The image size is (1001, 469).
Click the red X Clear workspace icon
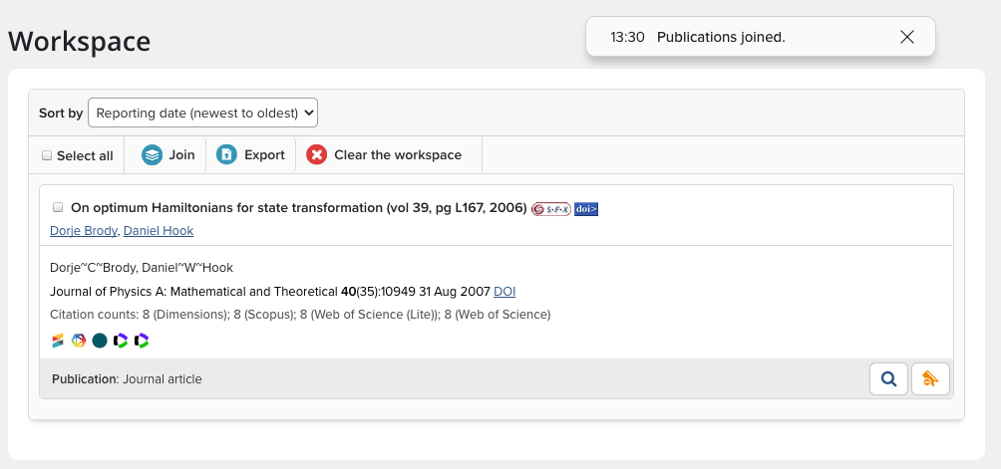coord(316,155)
